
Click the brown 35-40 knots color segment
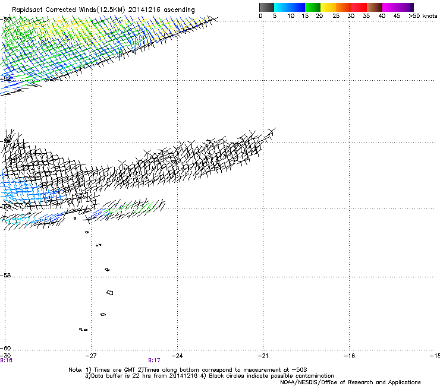(x=375, y=7)
